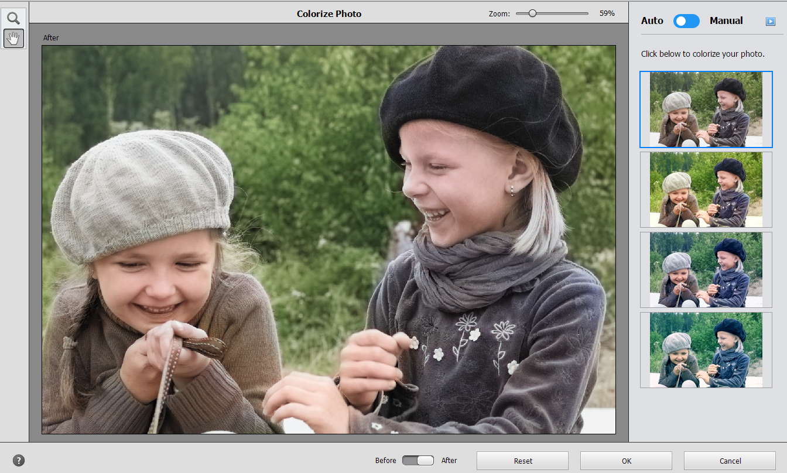Click the 59% zoom percentage value
The width and height of the screenshot is (787, 473).
pyautogui.click(x=607, y=13)
